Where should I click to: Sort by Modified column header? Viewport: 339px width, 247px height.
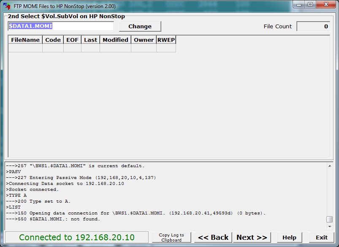[115, 40]
